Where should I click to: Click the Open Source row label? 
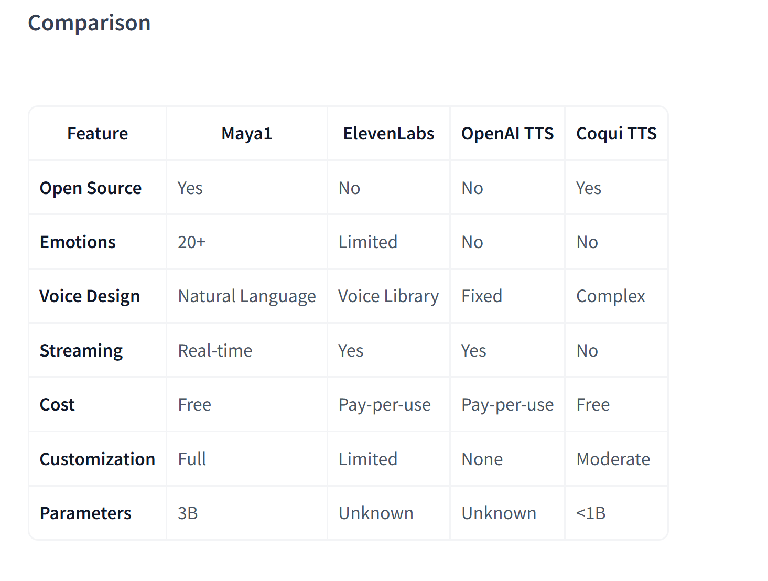coord(91,188)
